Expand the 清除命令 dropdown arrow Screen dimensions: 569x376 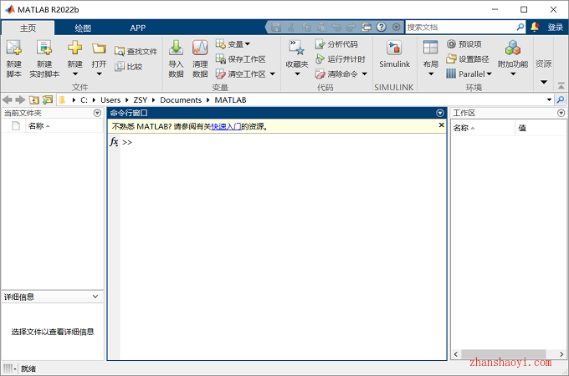click(x=364, y=74)
